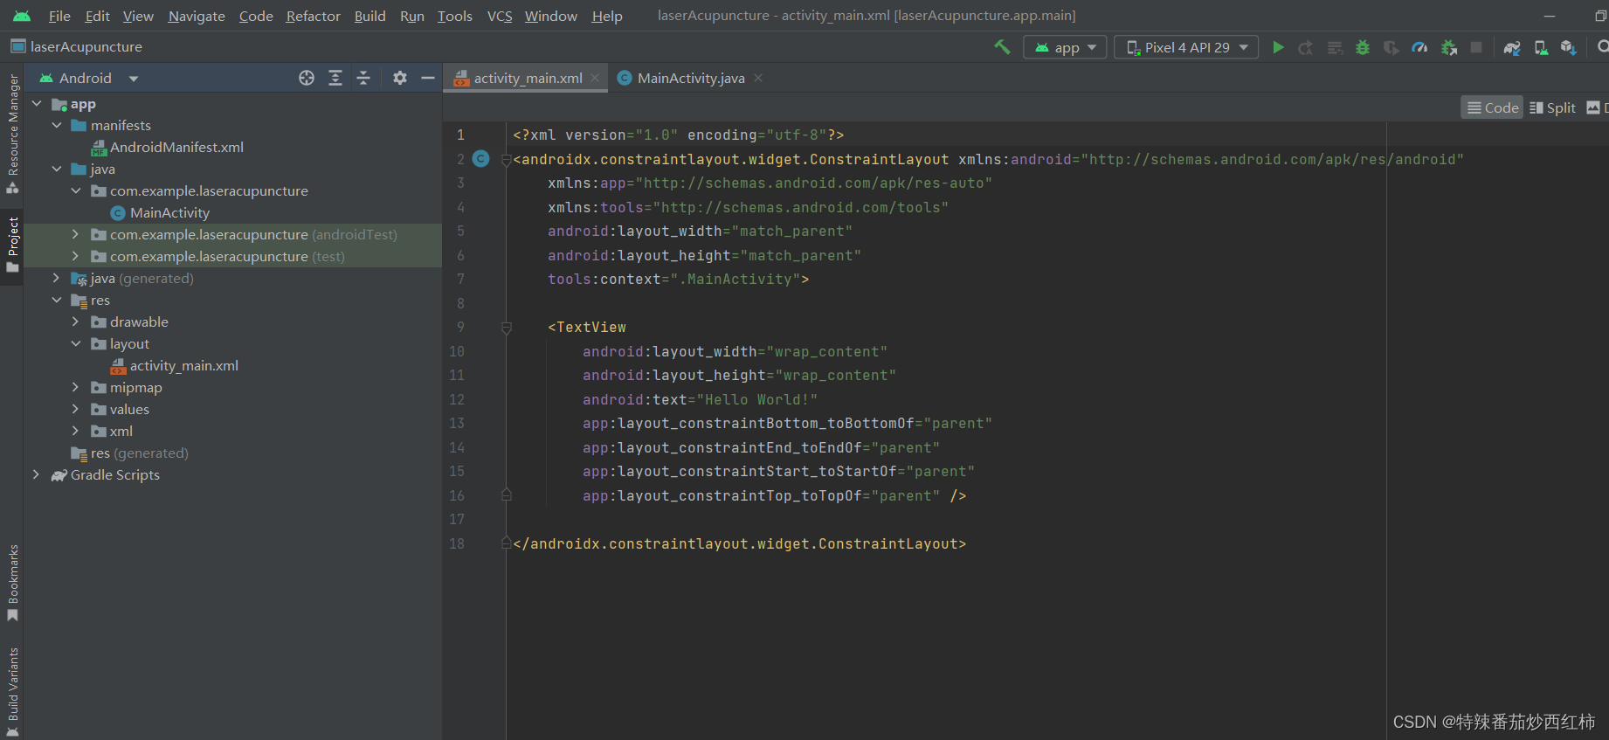Place cursor in "Hello World!" text value

point(756,399)
